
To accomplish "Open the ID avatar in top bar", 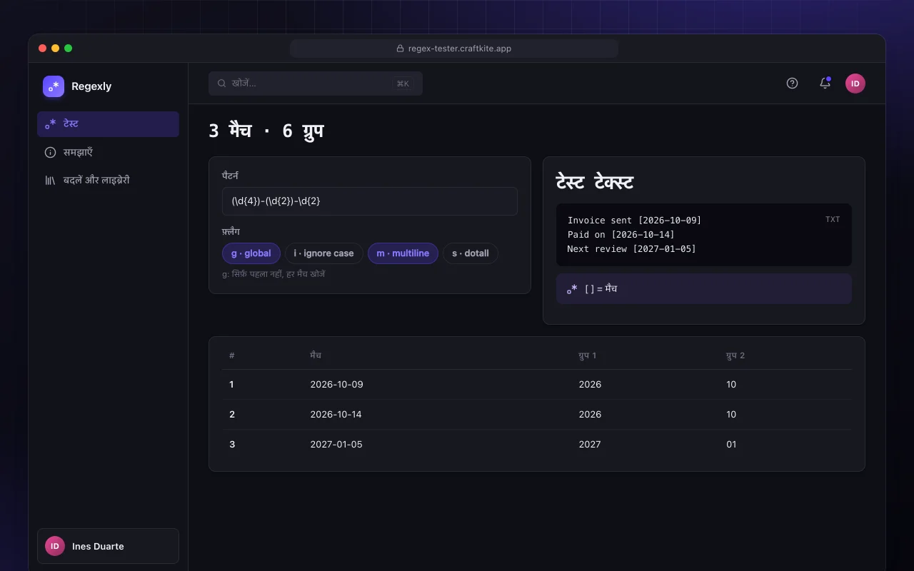I will pos(855,84).
